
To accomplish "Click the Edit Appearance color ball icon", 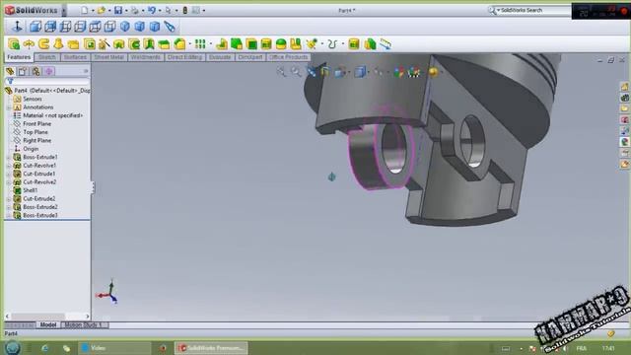I will tap(398, 72).
